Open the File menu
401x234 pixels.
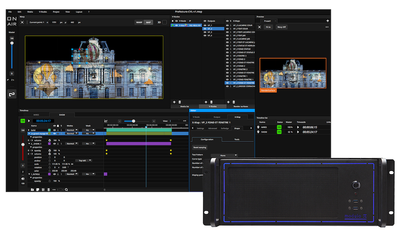click(10, 12)
